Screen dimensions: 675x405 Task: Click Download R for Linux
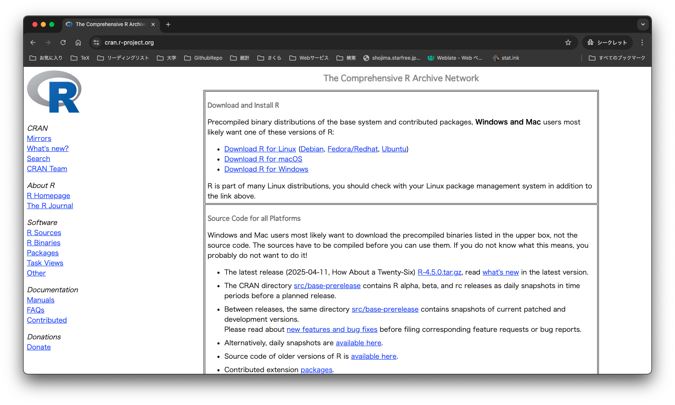tap(260, 149)
